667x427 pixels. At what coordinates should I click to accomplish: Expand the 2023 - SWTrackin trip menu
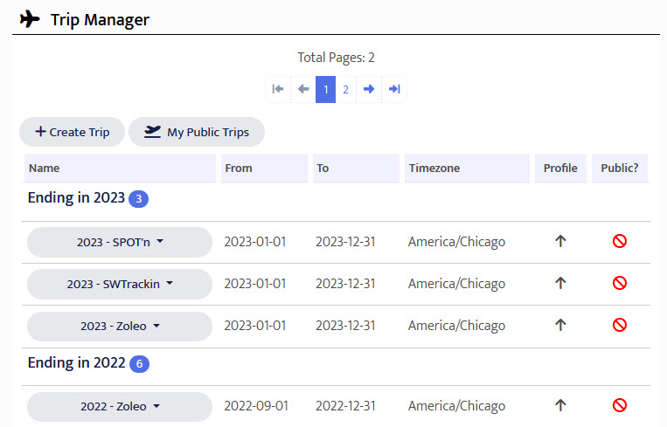[x=120, y=285]
